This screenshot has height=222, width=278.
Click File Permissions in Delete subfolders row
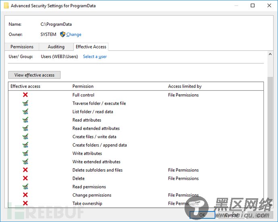(183, 170)
